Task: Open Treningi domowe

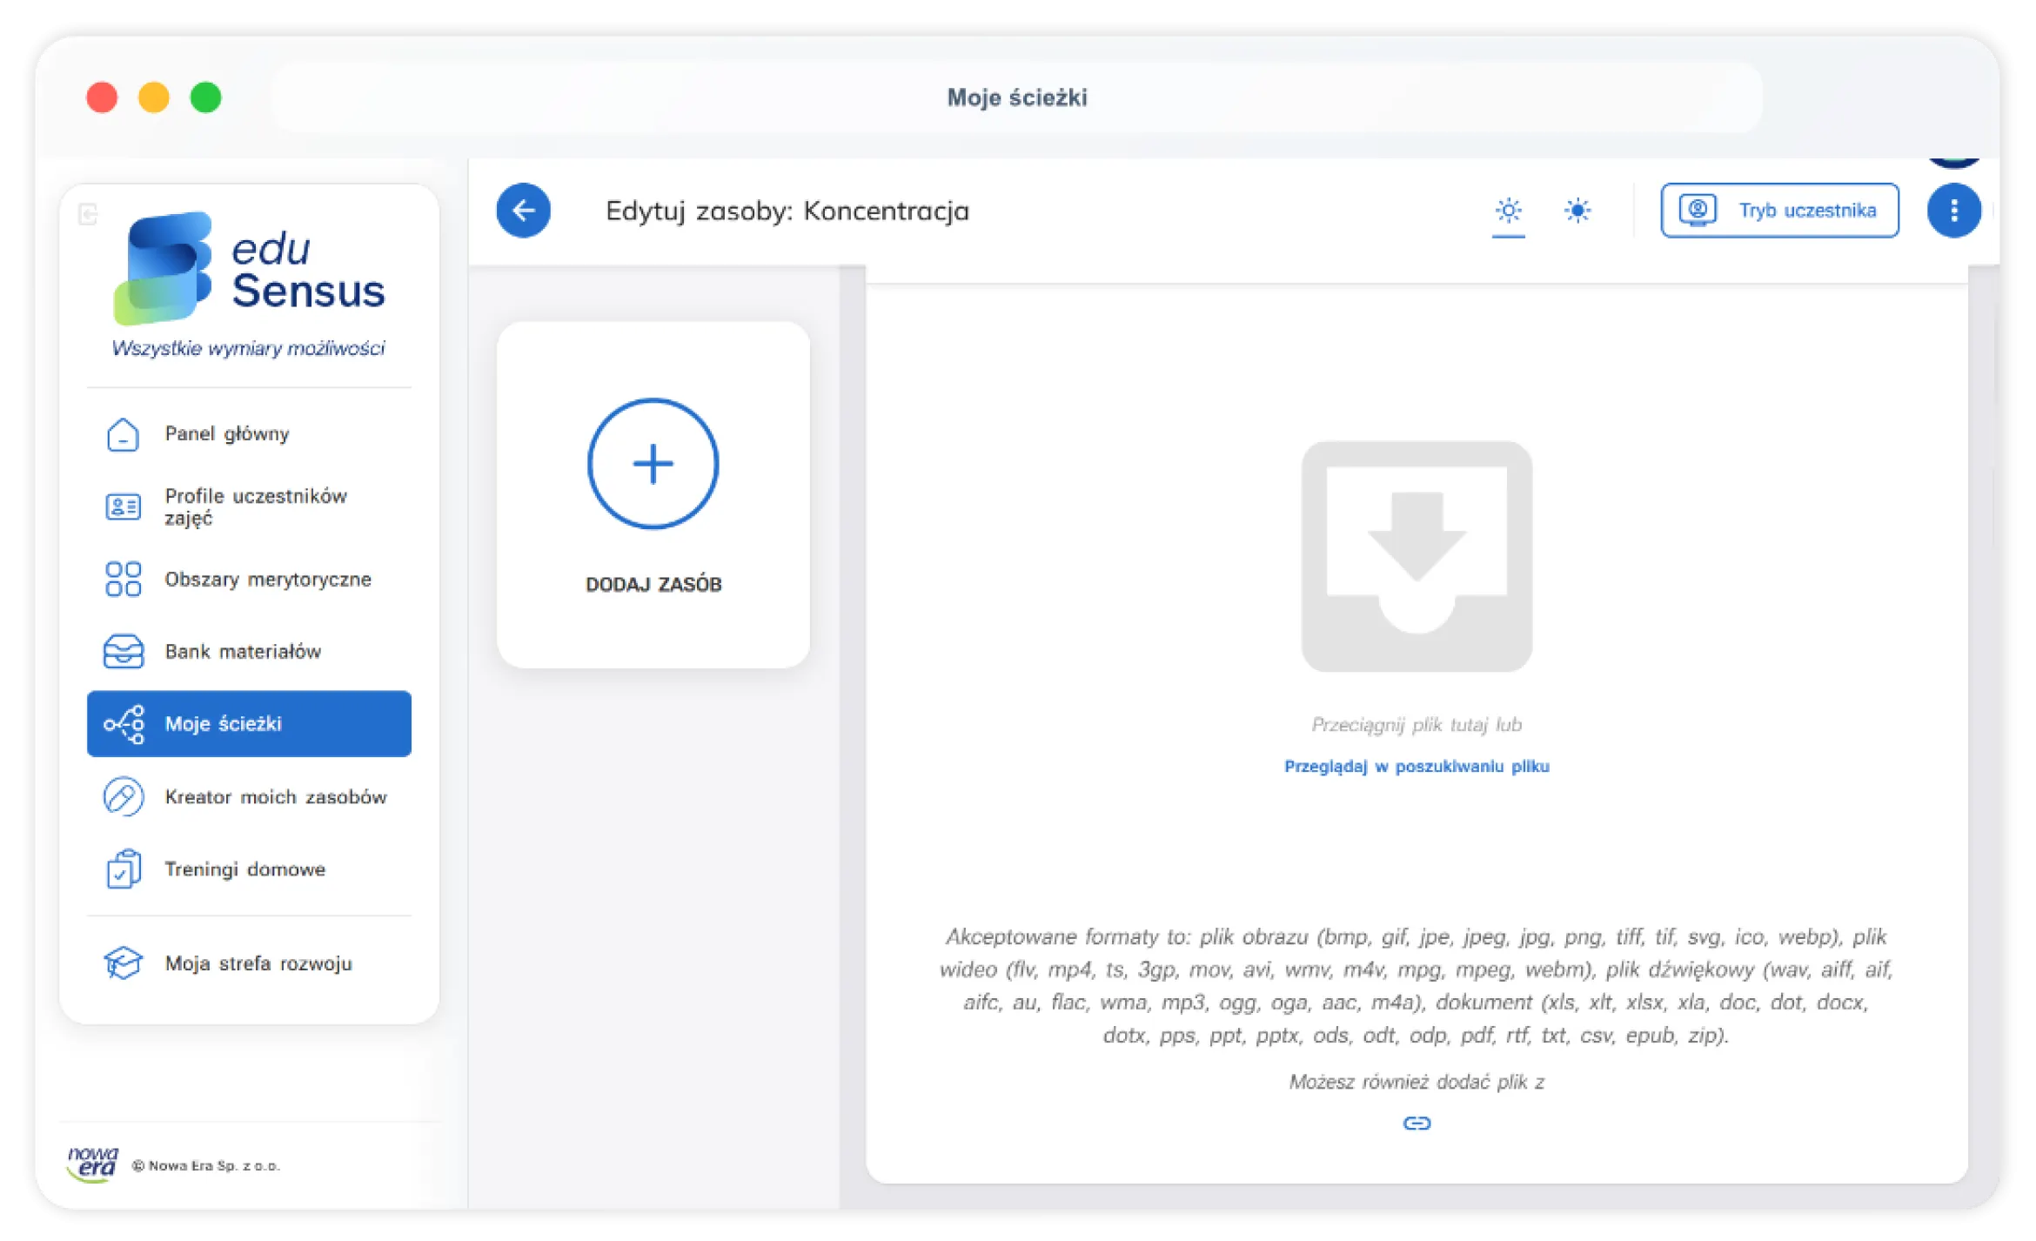Action: [249, 869]
